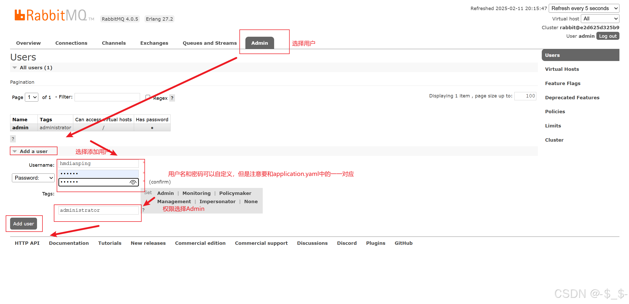Viewport: 629px width, 304px height.
Task: Enable the Regex filter checkbox
Action: pos(148,97)
